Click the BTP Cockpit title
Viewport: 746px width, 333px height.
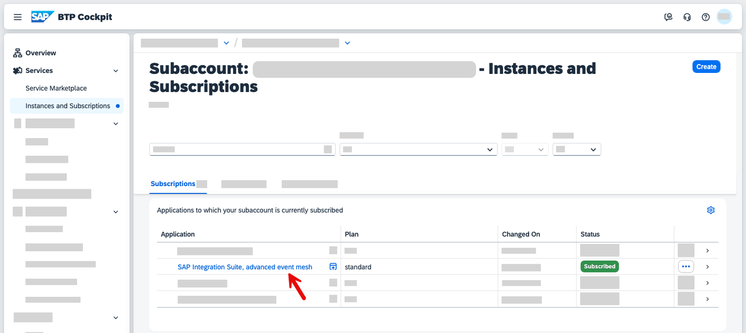pos(85,17)
